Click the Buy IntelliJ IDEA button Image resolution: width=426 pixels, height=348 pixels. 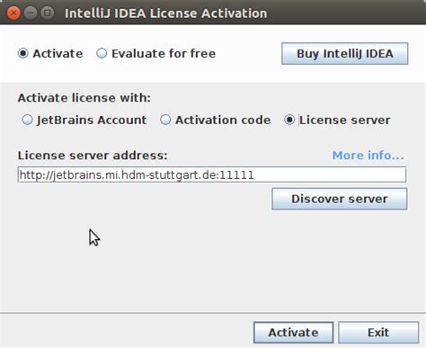[344, 54]
